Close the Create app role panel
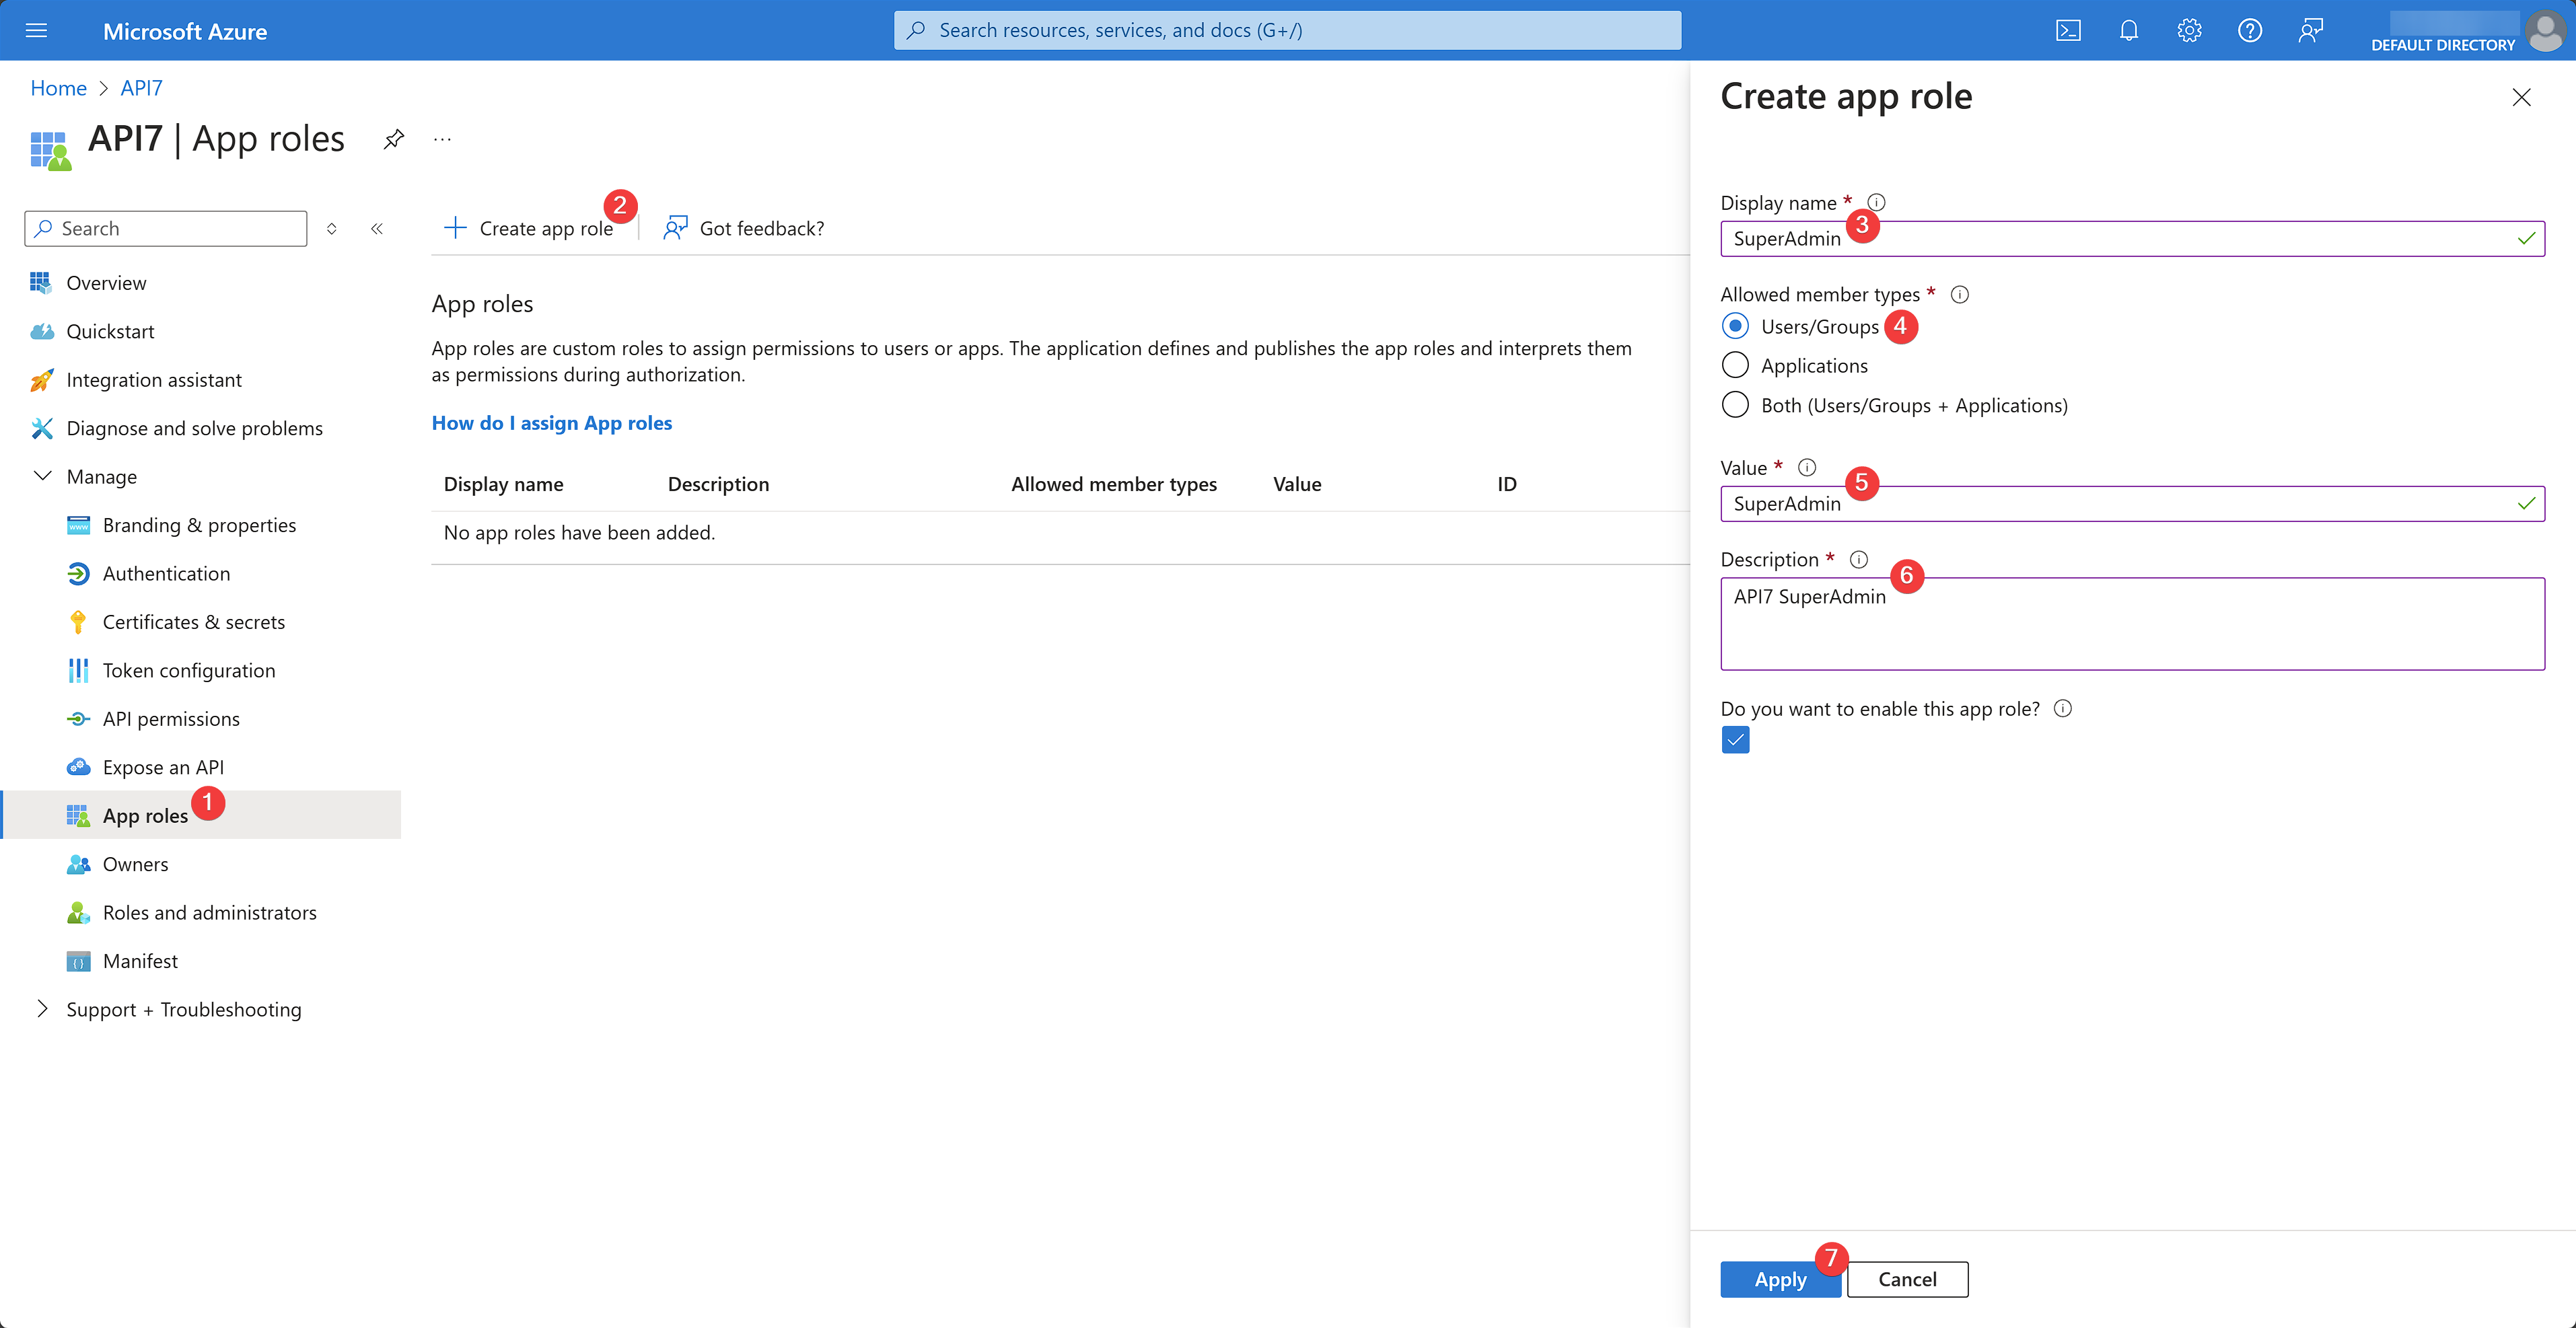The image size is (2576, 1328). pyautogui.click(x=2521, y=97)
